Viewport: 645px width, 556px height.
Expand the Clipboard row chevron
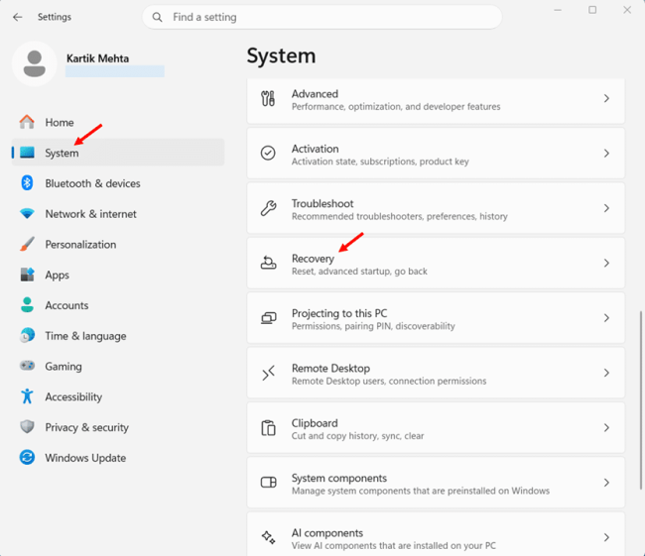pos(606,428)
